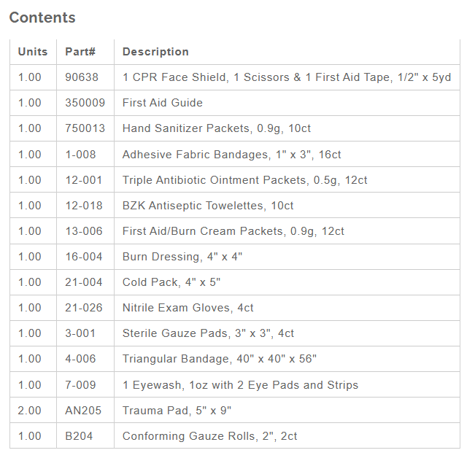Select part number AN205
The image size is (475, 469).
[83, 411]
